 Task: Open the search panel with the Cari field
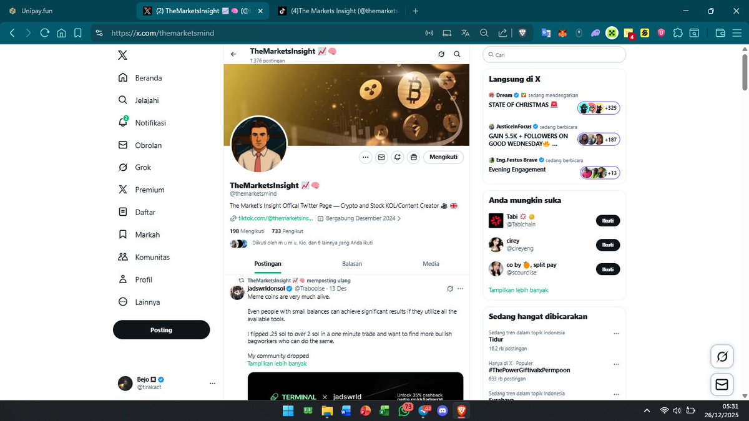coord(554,55)
